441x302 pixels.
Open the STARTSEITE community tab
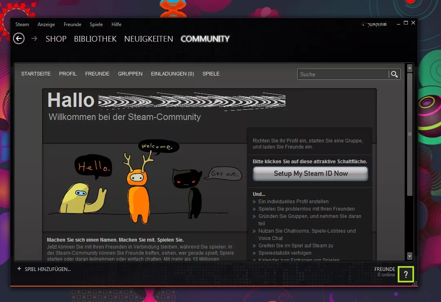(36, 74)
